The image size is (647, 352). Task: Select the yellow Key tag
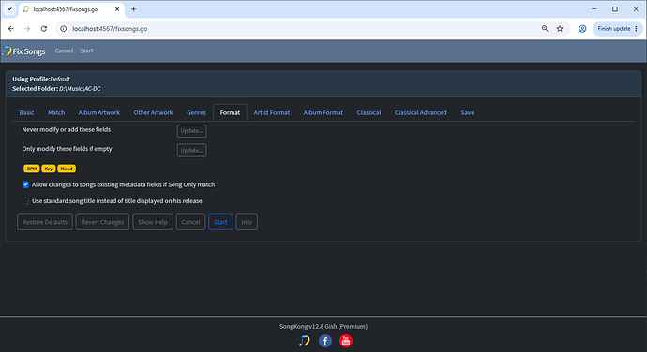49,169
